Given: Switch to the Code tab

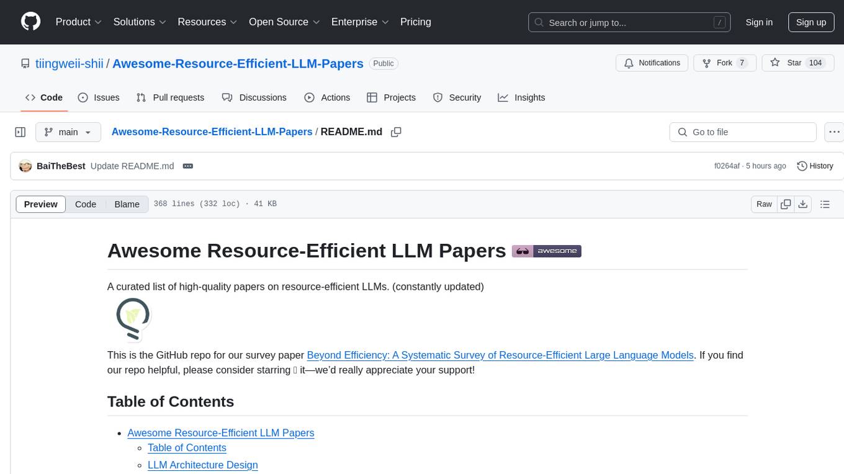Looking at the screenshot, I should (43, 97).
